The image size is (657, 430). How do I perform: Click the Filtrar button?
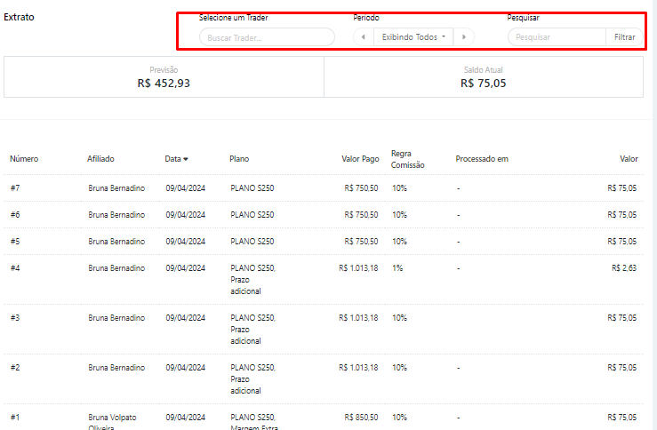(625, 37)
